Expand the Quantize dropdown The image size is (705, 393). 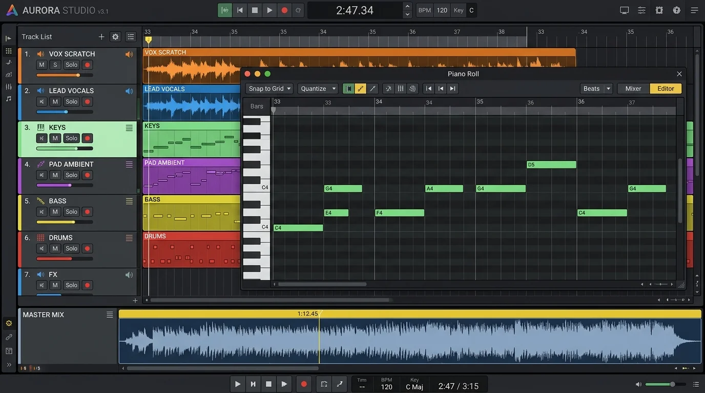(318, 89)
